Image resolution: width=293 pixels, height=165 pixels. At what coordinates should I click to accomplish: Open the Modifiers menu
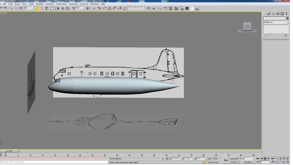click(40, 4)
